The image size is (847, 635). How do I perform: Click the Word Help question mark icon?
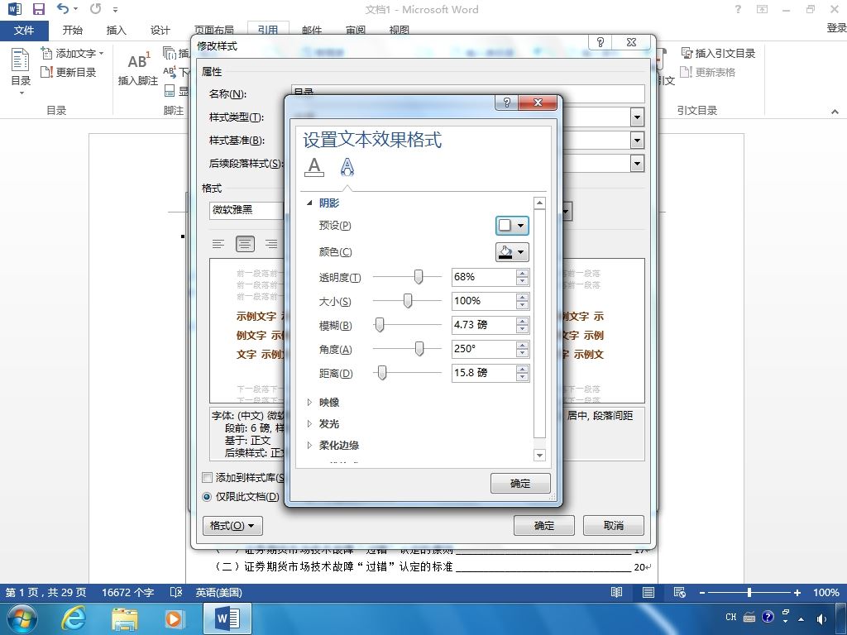[x=738, y=9]
